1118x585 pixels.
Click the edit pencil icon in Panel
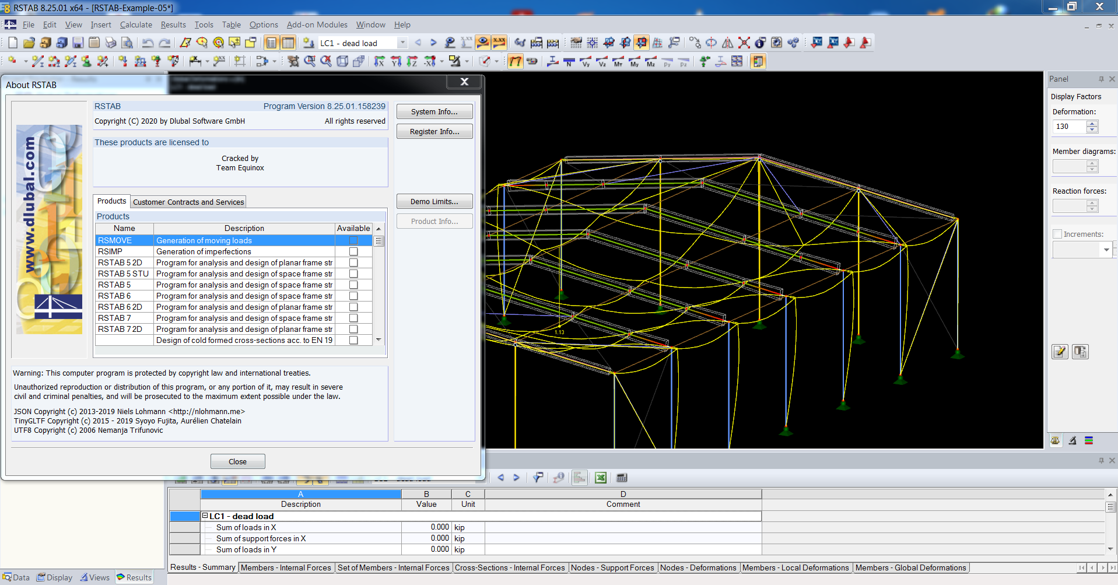1060,352
